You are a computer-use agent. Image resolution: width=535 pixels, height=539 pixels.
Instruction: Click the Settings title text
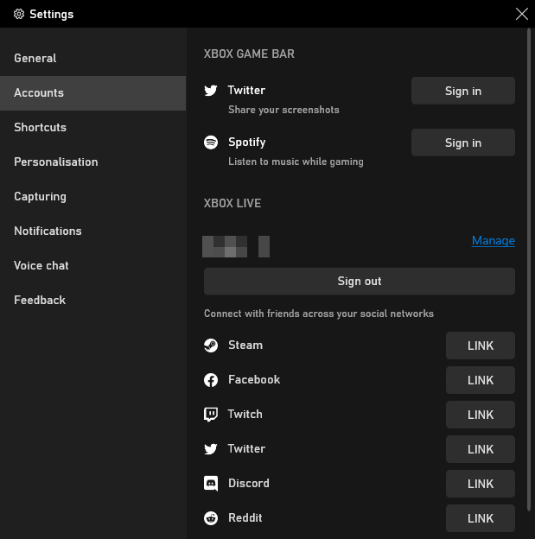coord(51,14)
